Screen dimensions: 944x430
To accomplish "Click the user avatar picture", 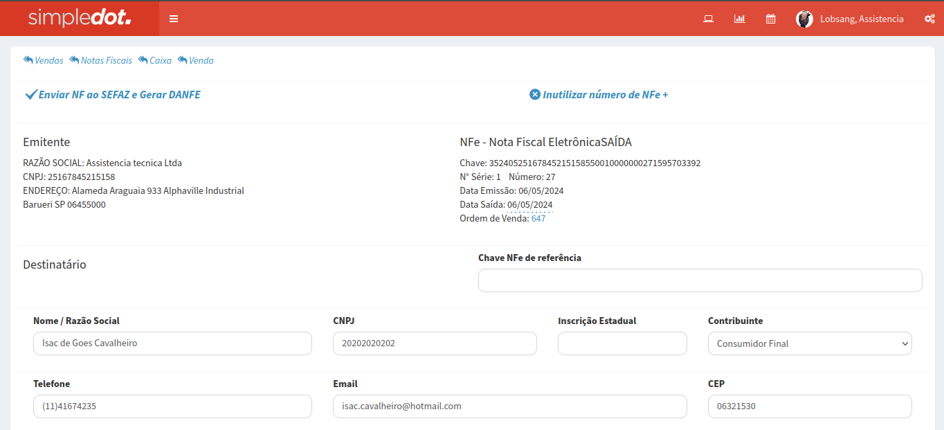I will pyautogui.click(x=804, y=19).
